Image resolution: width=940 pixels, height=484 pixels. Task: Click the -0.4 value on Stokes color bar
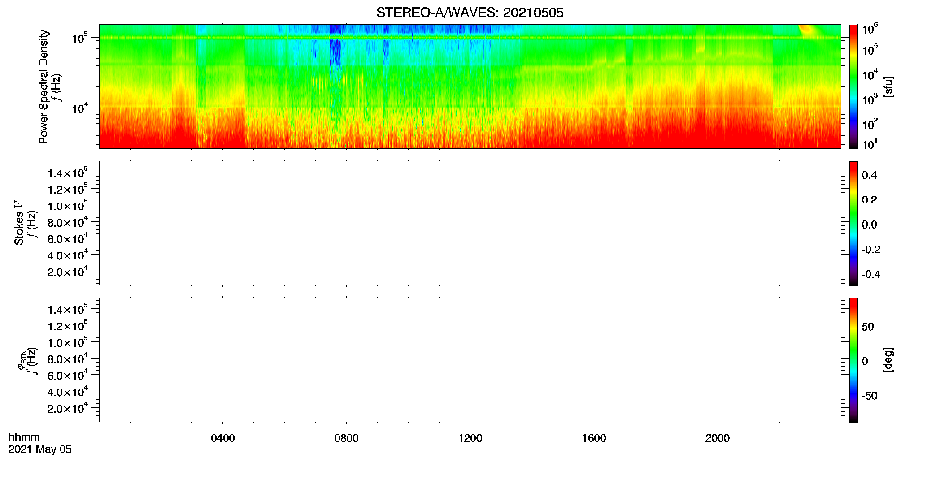tap(871, 275)
